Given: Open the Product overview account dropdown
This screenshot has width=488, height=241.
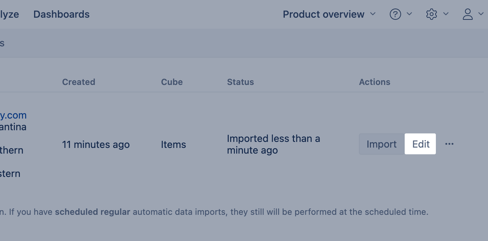Looking at the screenshot, I should pyautogui.click(x=323, y=15).
